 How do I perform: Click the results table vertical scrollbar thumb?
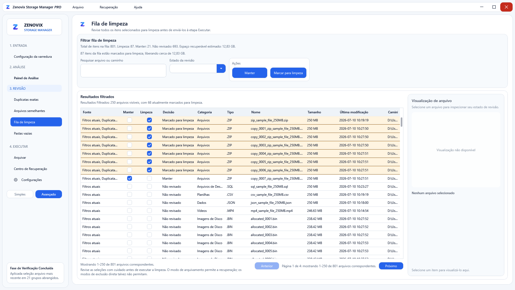(x=402, y=122)
